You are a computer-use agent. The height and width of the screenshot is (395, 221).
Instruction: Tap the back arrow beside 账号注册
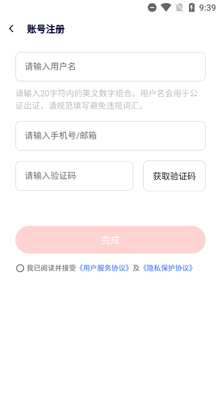pos(11,29)
